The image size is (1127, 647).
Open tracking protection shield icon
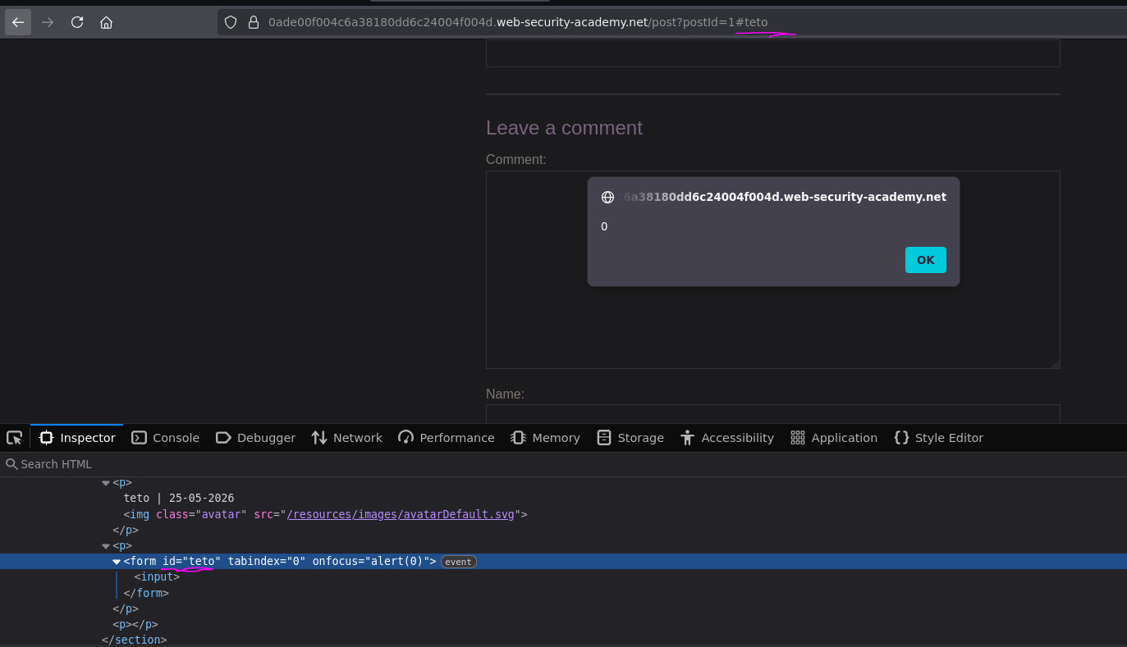231,22
